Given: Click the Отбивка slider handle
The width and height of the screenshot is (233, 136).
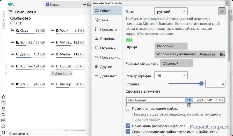Looking at the screenshot, I should pyautogui.click(x=201, y=84).
